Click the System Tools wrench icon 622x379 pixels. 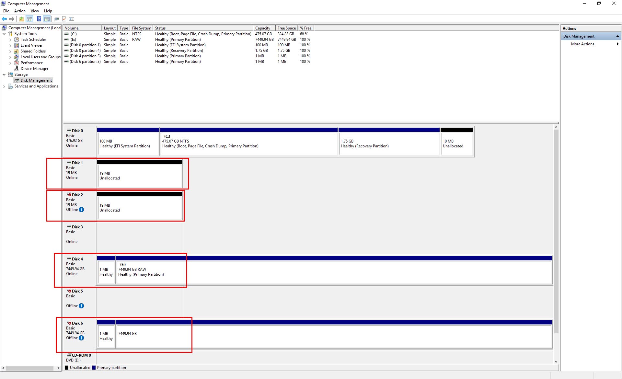(10, 34)
